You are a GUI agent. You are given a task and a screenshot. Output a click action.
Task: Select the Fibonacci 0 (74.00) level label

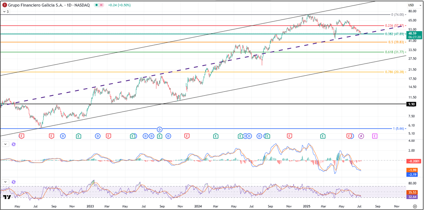tap(397, 15)
